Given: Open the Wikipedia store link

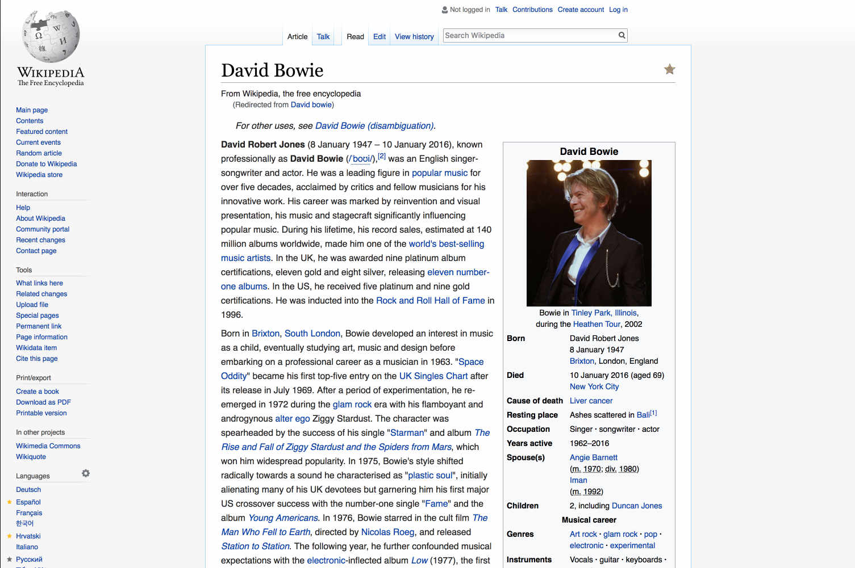Looking at the screenshot, I should (39, 175).
